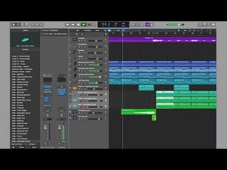
Task: Open the tracks area Edit menu
Action: tap(78, 30)
